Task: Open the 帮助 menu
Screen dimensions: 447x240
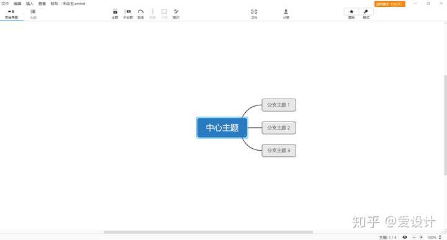Action: click(x=54, y=4)
